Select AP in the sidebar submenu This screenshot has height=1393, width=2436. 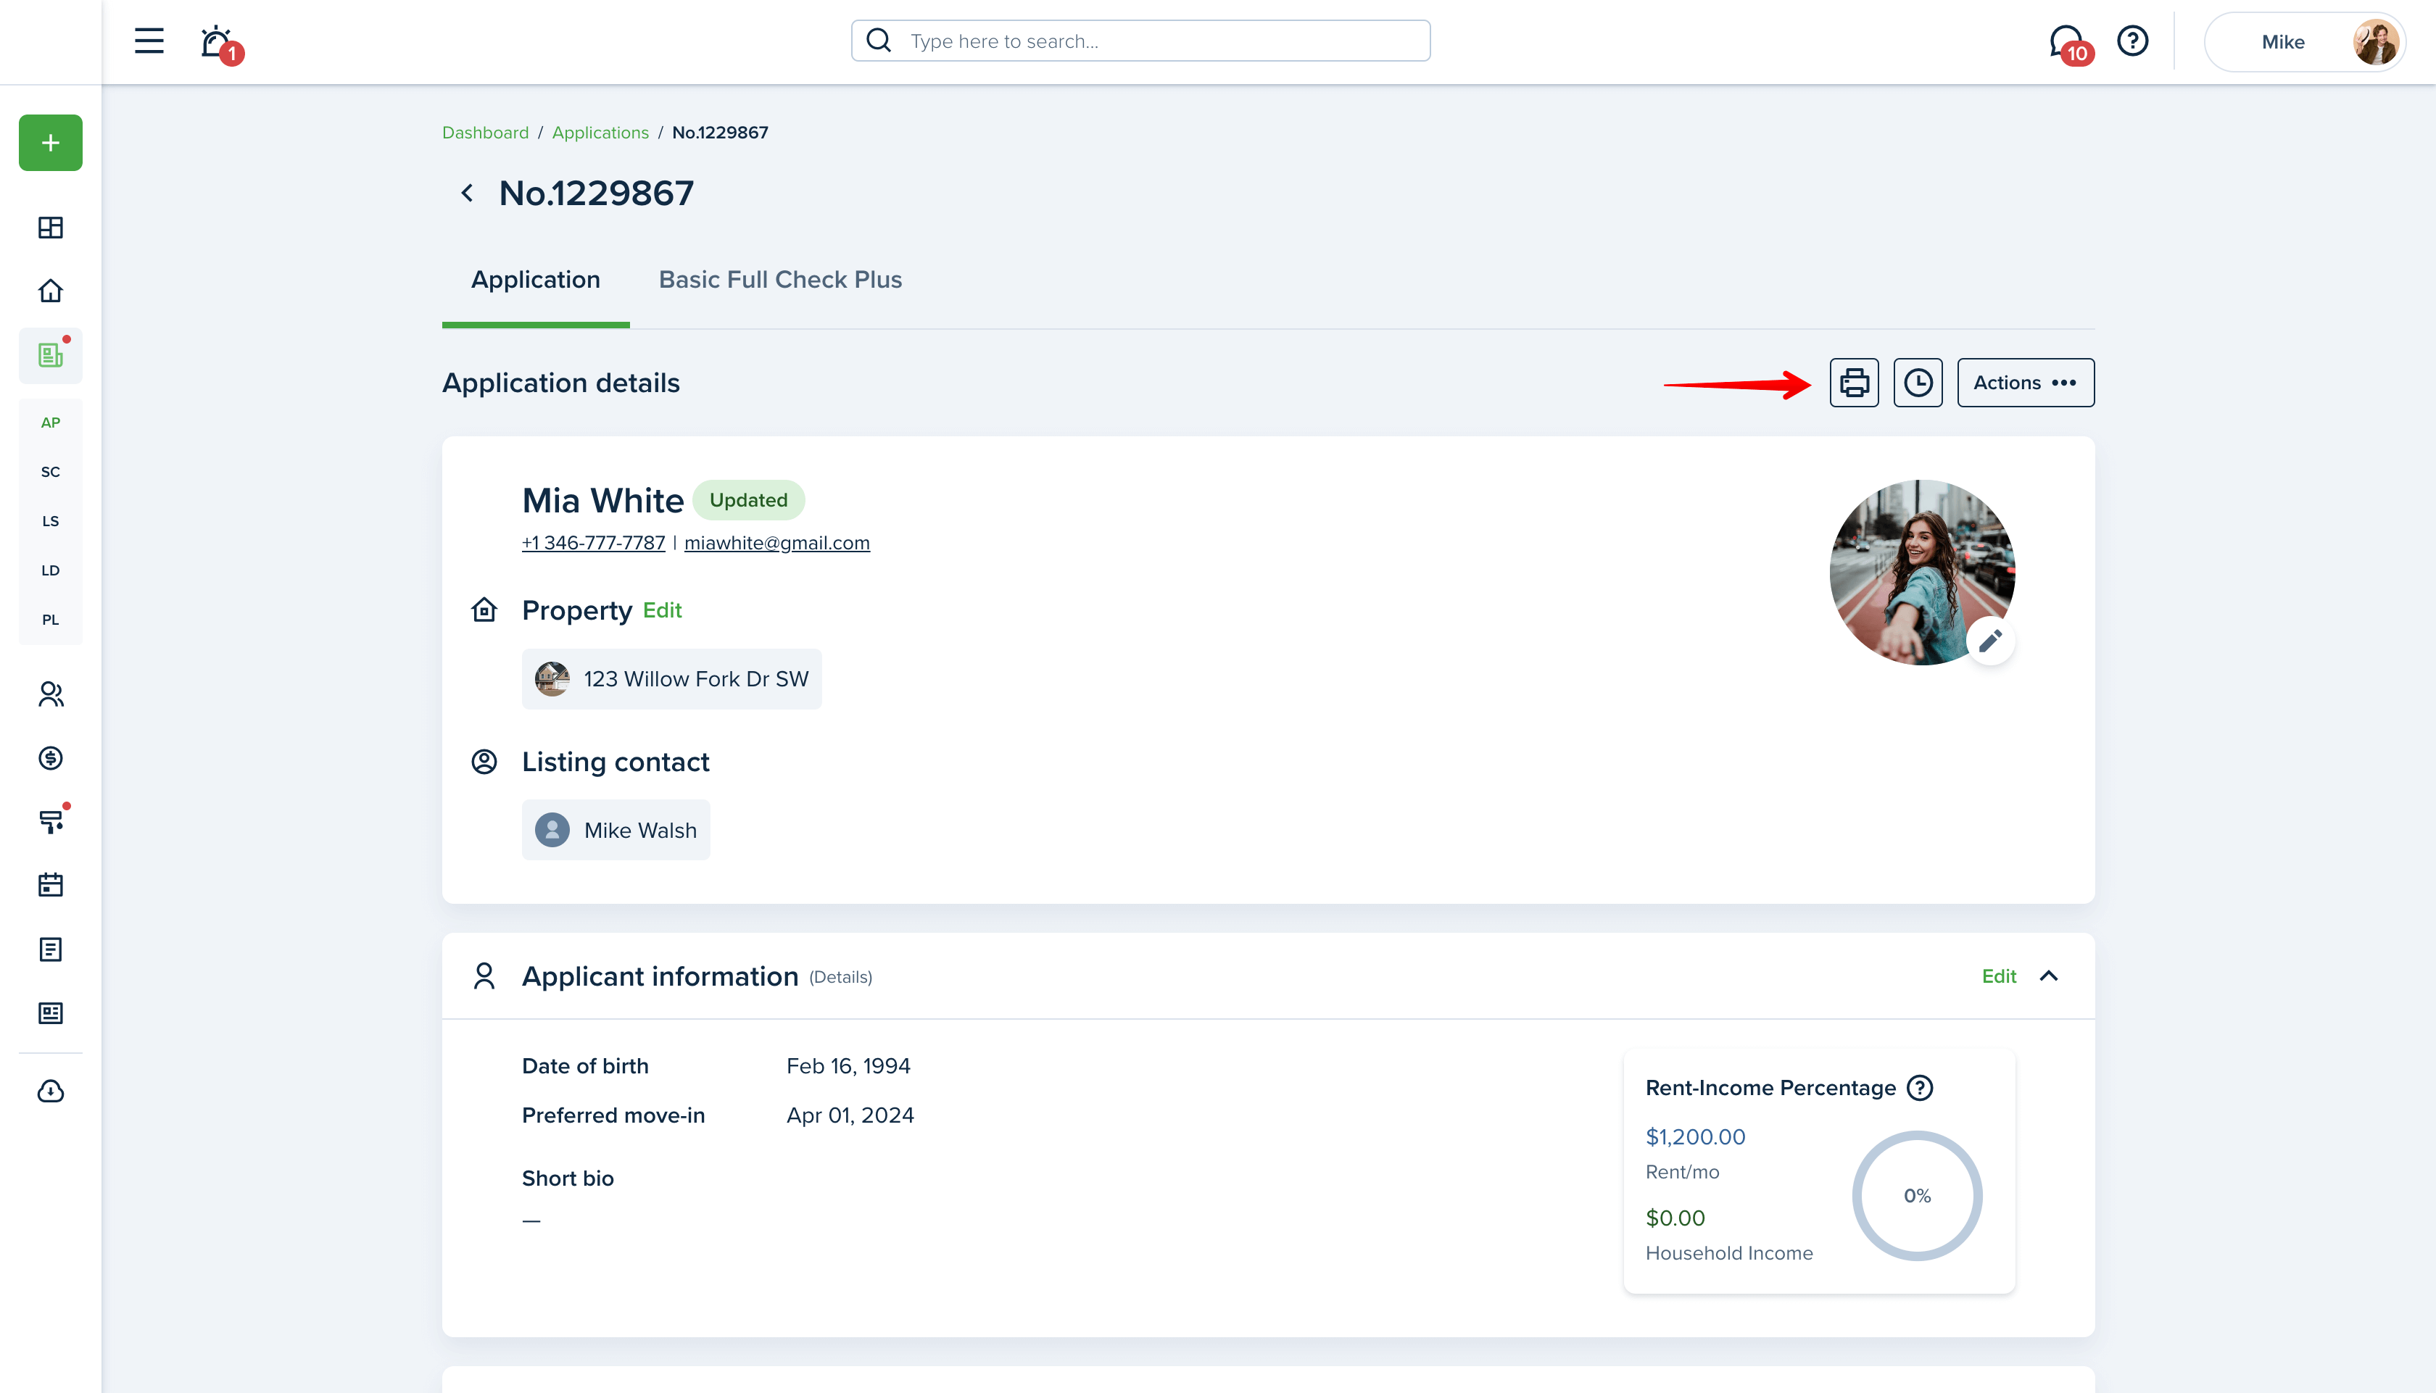pyautogui.click(x=51, y=422)
